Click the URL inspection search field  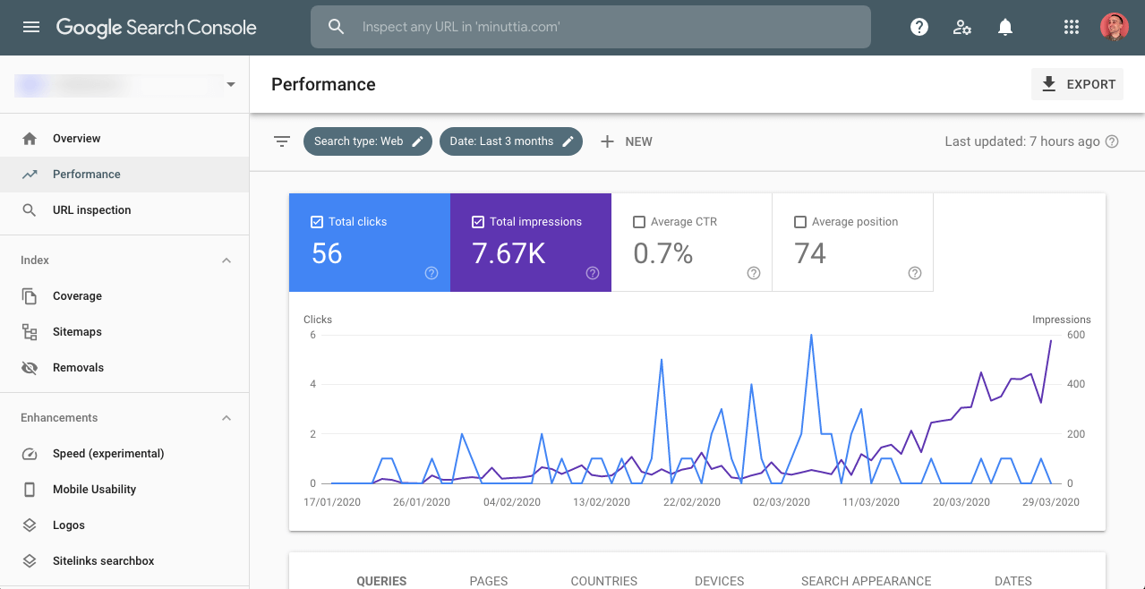pos(591,27)
